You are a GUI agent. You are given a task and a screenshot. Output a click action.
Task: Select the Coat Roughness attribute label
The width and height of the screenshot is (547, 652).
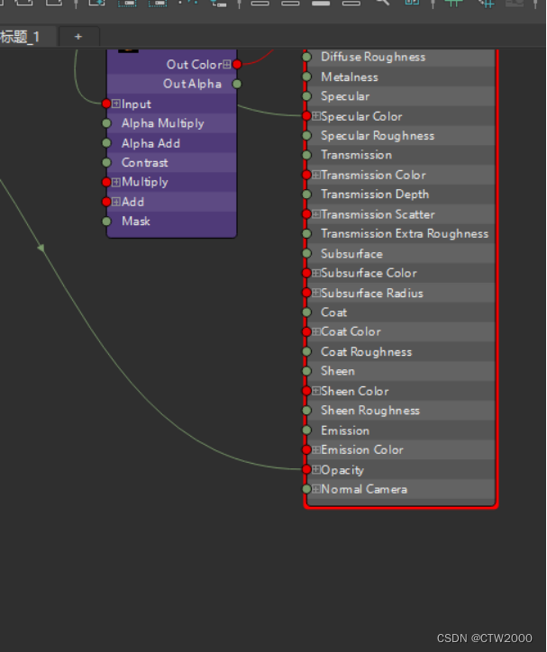click(x=366, y=352)
